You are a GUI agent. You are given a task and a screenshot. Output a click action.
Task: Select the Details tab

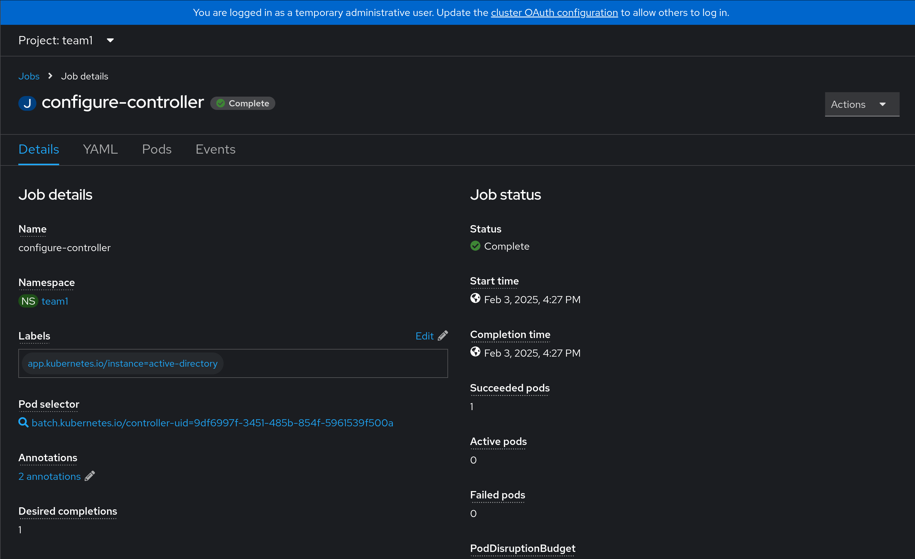pyautogui.click(x=39, y=149)
